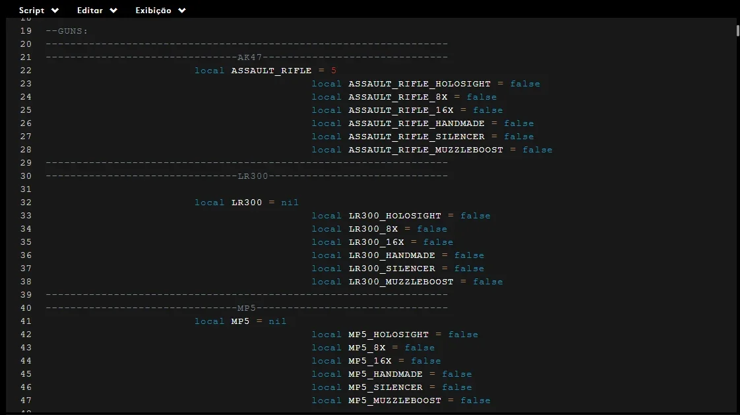Place cursor on ASSAULT_RIFLE_HOLOSIGHT false value
740x415 pixels.
click(525, 84)
